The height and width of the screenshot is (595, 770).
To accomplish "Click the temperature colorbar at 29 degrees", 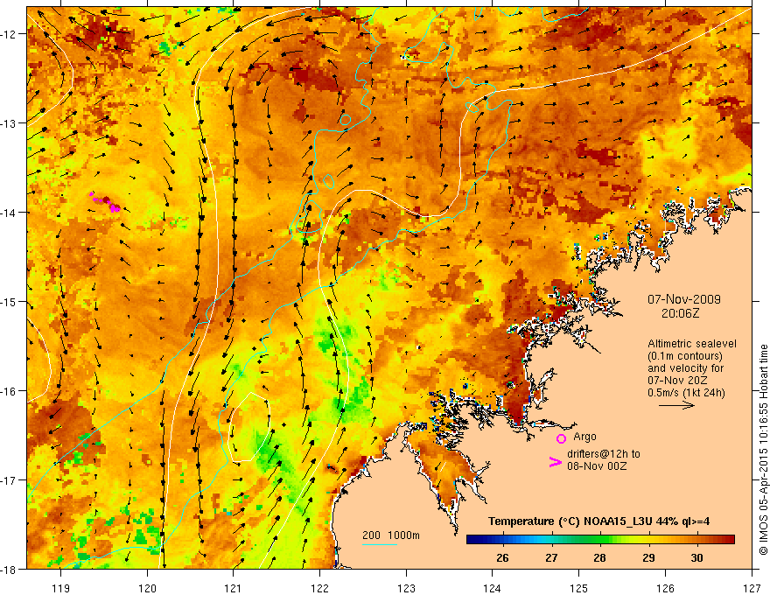I will point(648,540).
